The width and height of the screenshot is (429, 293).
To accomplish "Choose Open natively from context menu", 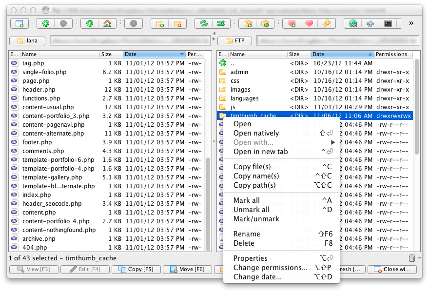I will pos(282,133).
